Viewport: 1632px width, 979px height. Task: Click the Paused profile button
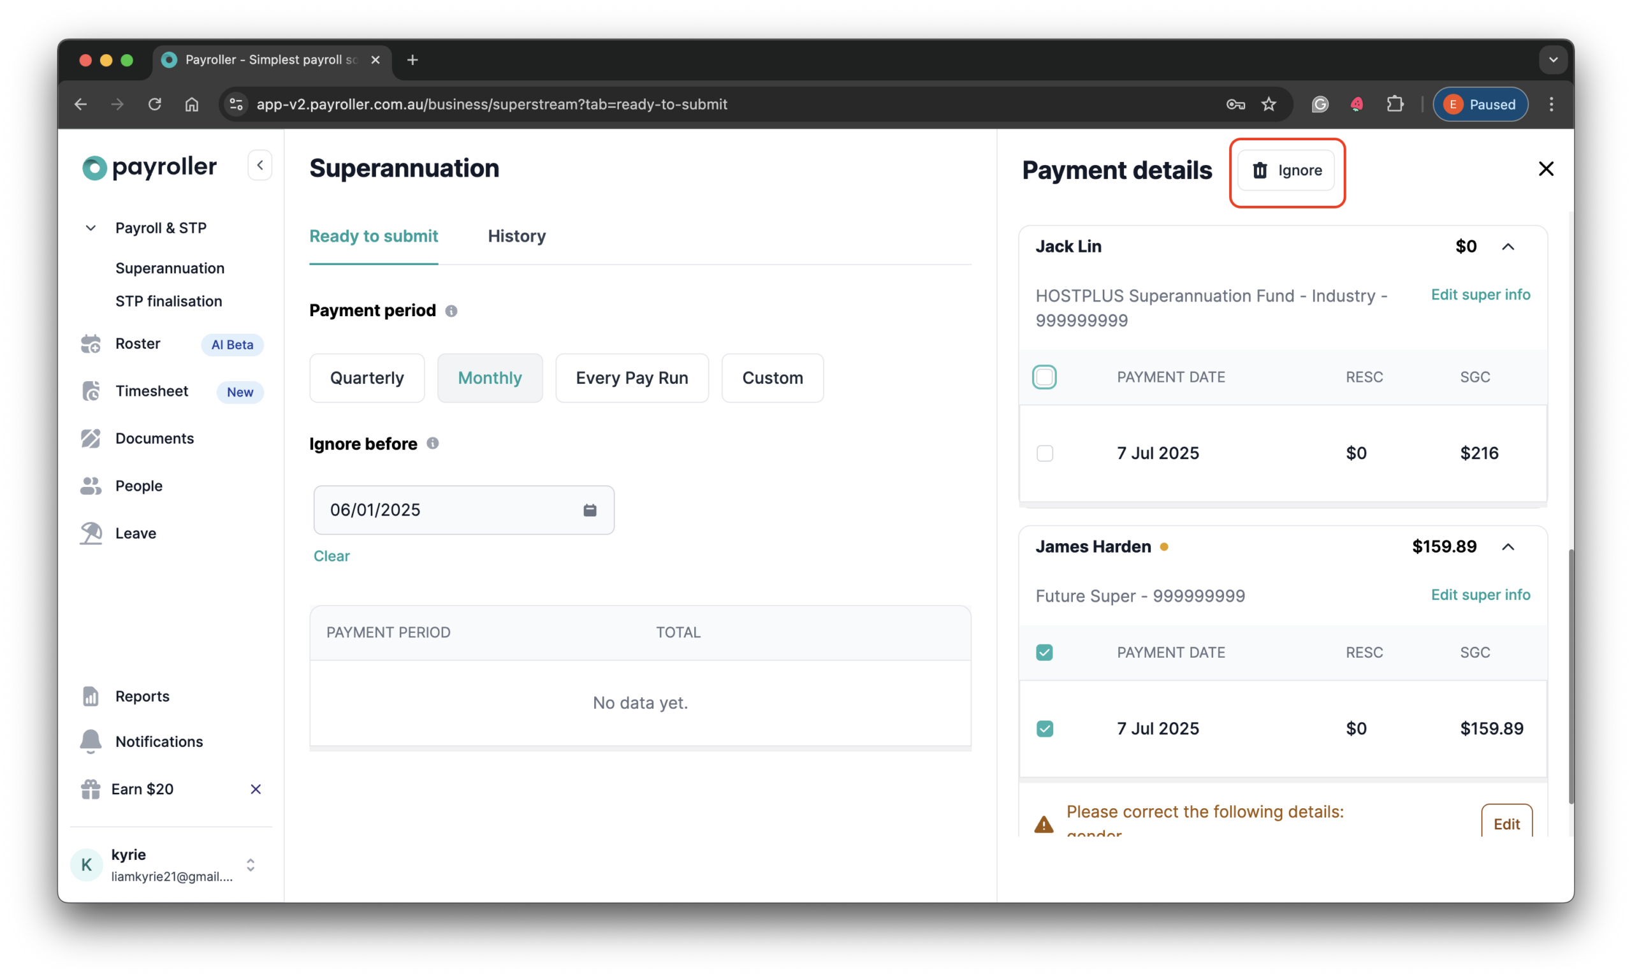(1481, 105)
